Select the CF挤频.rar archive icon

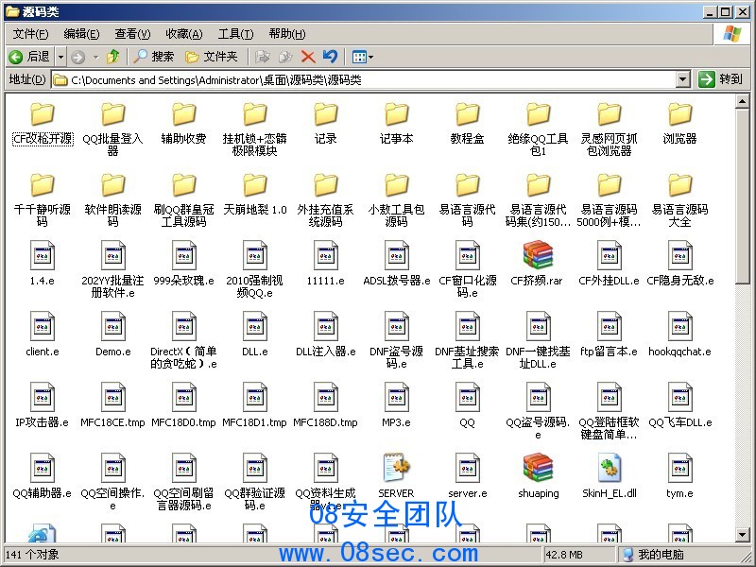pos(538,255)
